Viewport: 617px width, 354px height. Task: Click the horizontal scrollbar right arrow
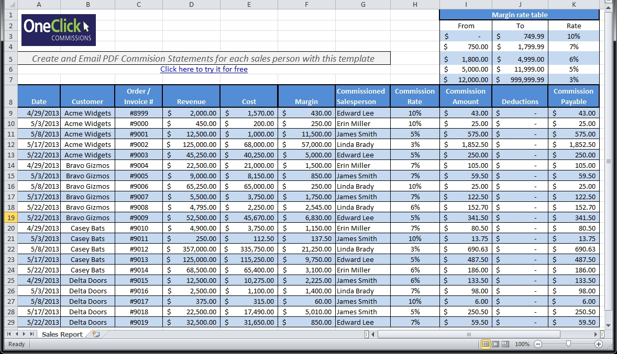[x=596, y=334]
